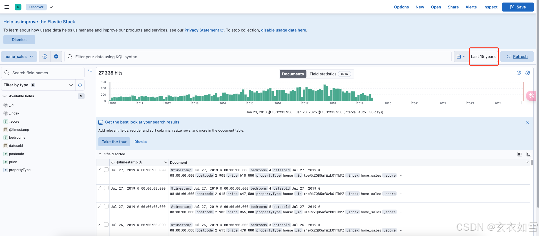Click the 27,335 hits count
Screen dimensions: 539x236
tap(110, 73)
